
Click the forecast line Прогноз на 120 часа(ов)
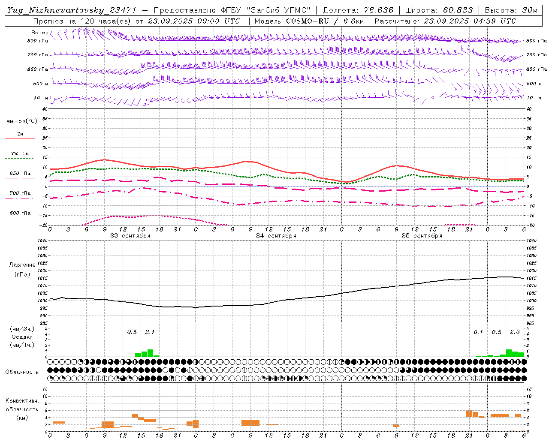click(x=82, y=21)
